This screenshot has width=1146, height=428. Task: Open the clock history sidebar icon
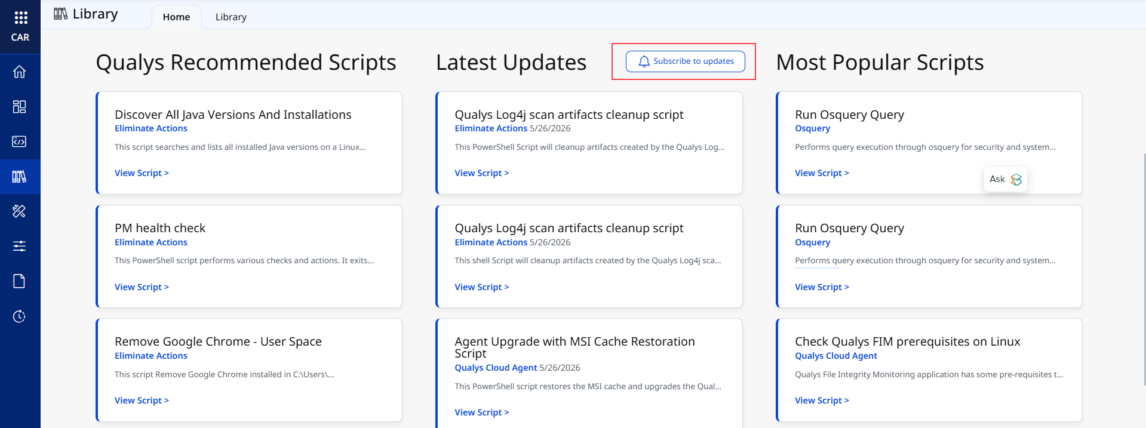pos(20,316)
